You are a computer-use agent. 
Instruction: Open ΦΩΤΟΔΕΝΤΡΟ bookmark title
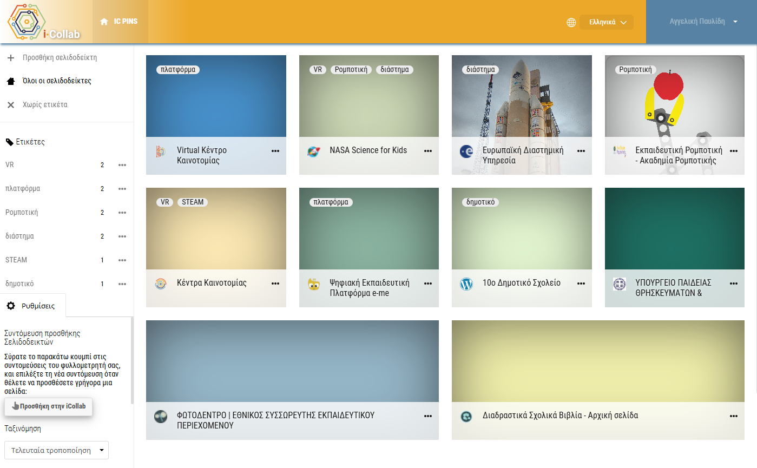click(x=275, y=420)
